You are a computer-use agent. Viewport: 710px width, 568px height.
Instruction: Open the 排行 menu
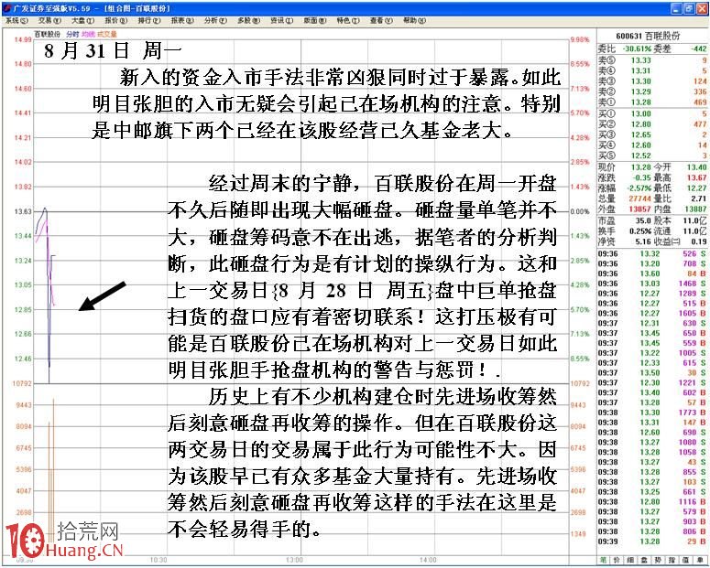(x=149, y=20)
